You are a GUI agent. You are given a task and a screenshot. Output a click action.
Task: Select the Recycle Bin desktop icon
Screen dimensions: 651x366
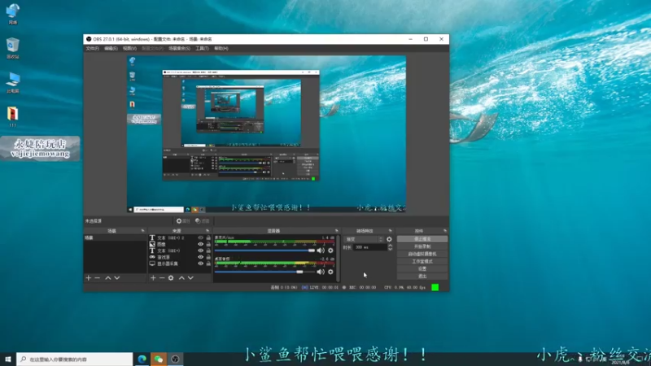tap(13, 48)
